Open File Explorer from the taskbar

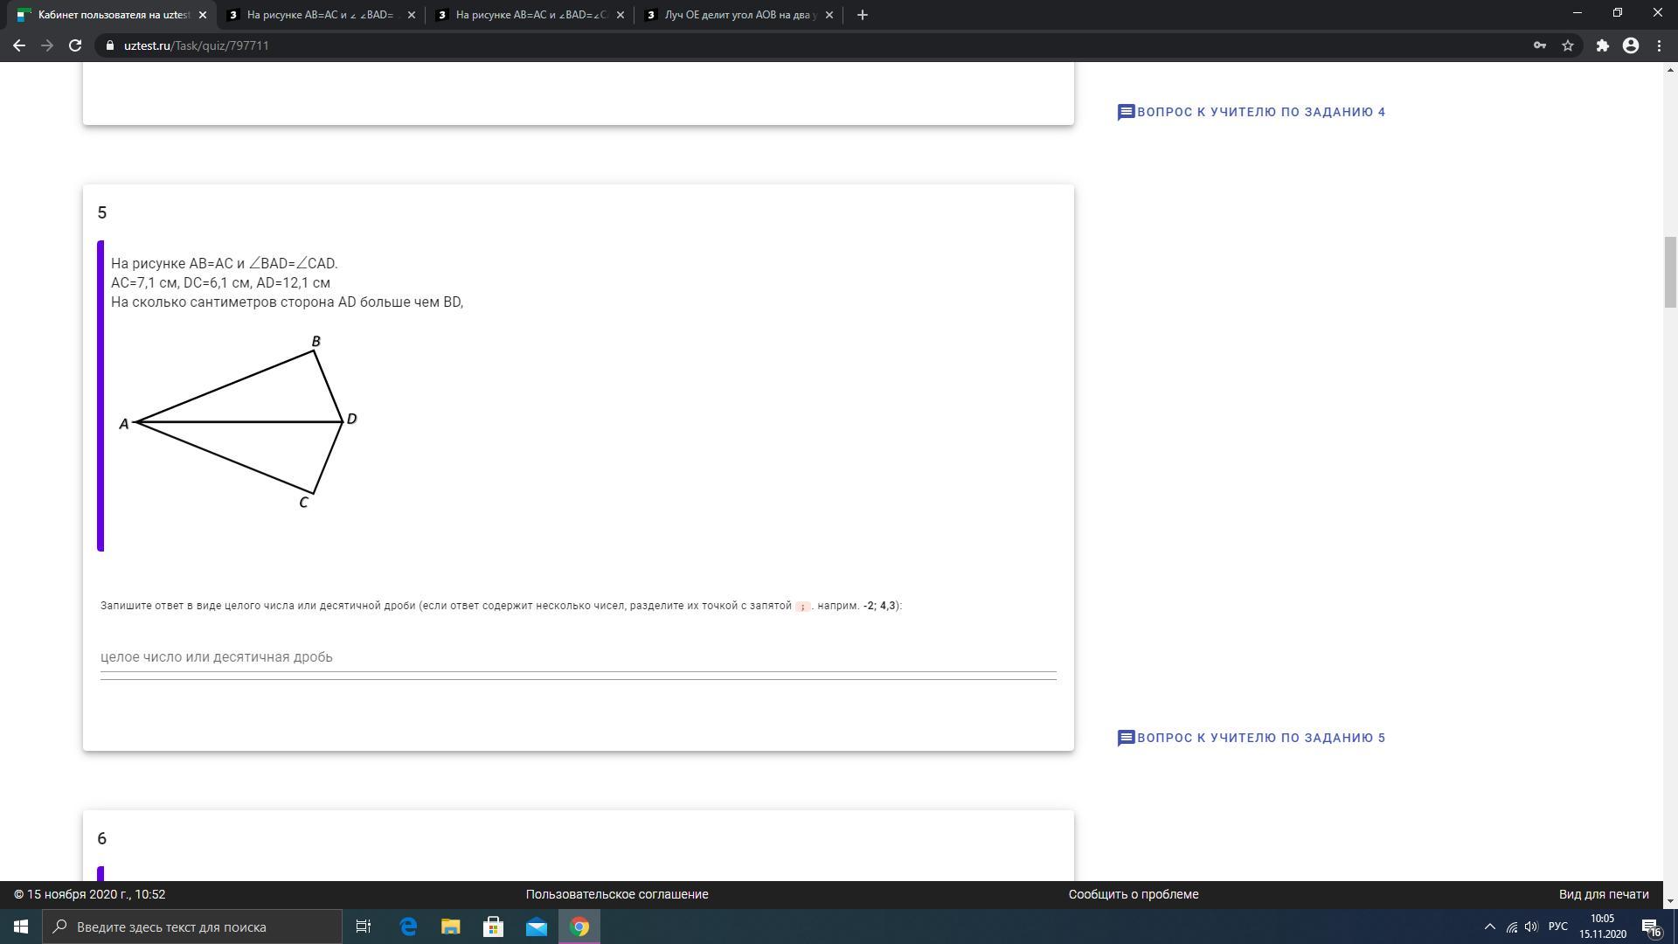click(x=450, y=927)
